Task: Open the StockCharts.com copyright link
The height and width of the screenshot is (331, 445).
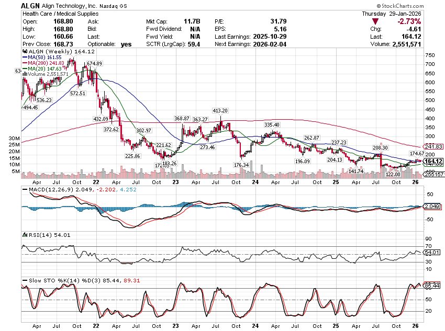Action: pyautogui.click(x=419, y=5)
